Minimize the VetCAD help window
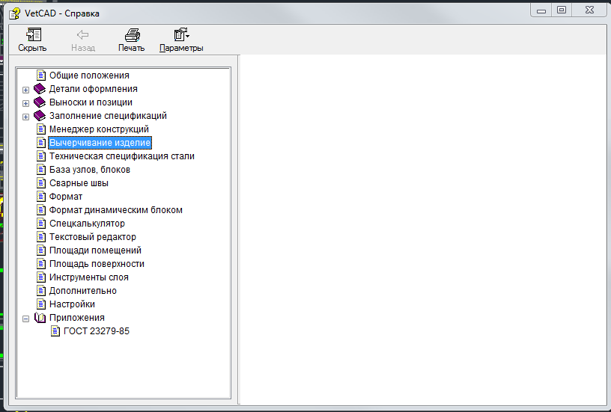Screen dimensions: 611x412 click(541, 10)
